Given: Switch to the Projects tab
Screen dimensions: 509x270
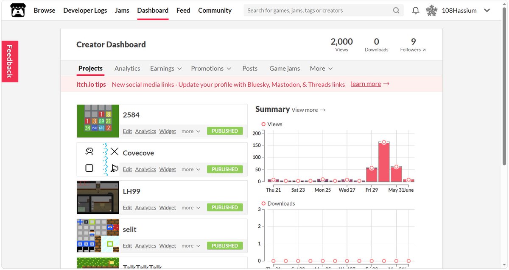Looking at the screenshot, I should click(x=90, y=68).
